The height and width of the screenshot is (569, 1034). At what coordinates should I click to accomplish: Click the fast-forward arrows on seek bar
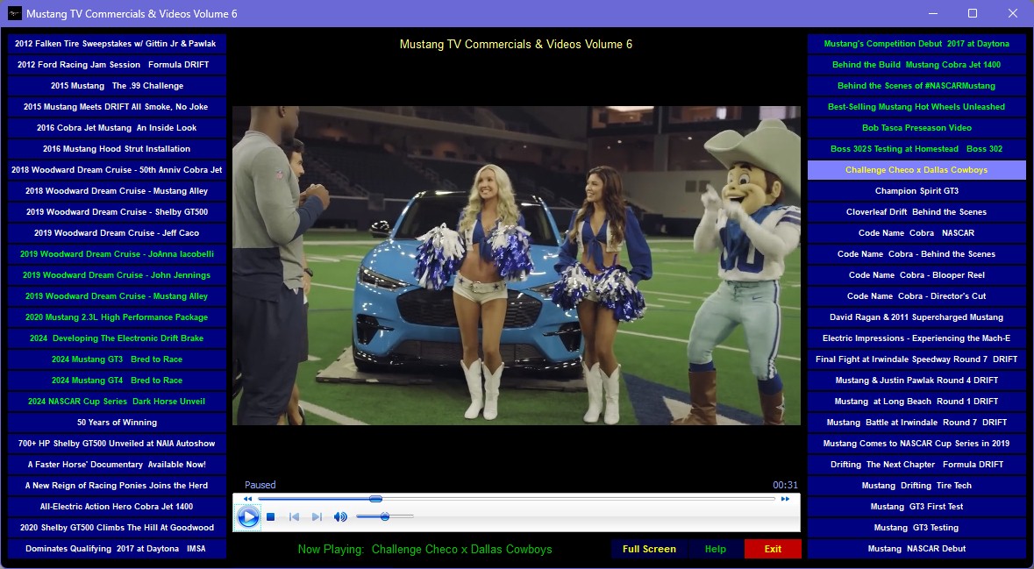click(786, 499)
